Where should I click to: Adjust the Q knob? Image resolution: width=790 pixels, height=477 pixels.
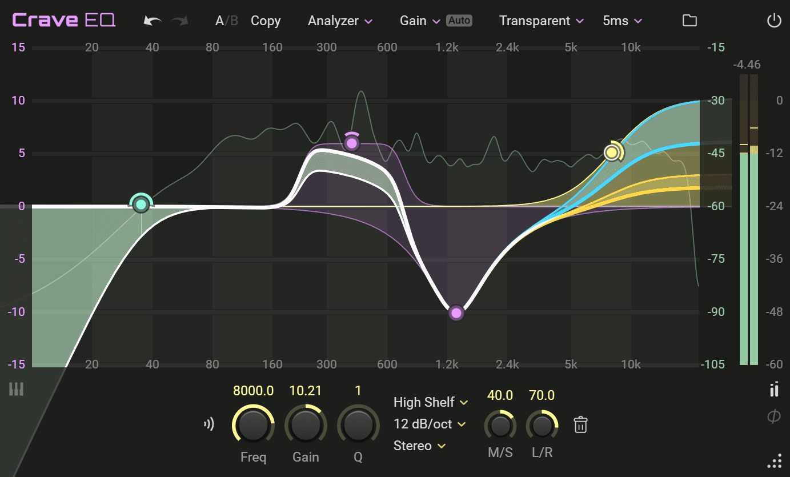pos(358,424)
